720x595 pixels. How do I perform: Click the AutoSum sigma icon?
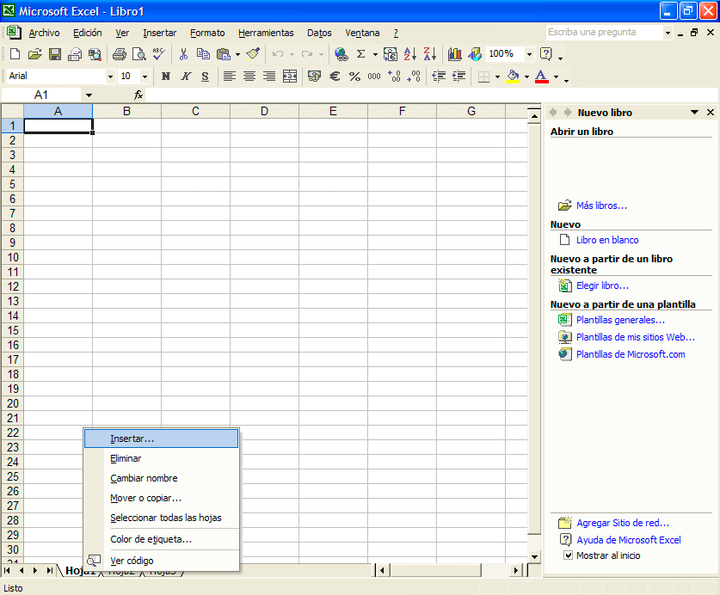pyautogui.click(x=361, y=54)
